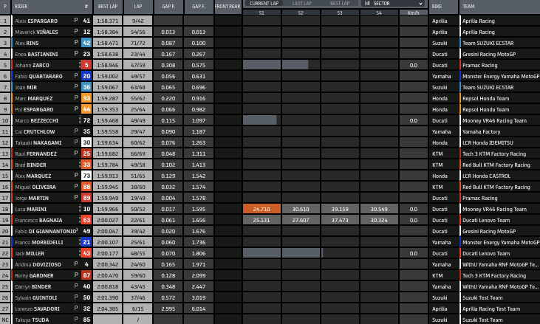Click the Gresini Racing MotoGP entry for Bastianini
The image size is (540, 324).
point(489,54)
